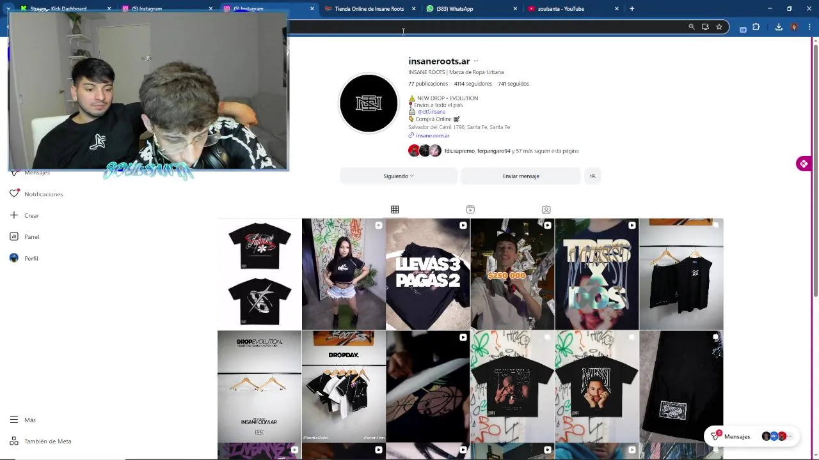
Task: Click the Más hamburger icon
Action: point(14,420)
